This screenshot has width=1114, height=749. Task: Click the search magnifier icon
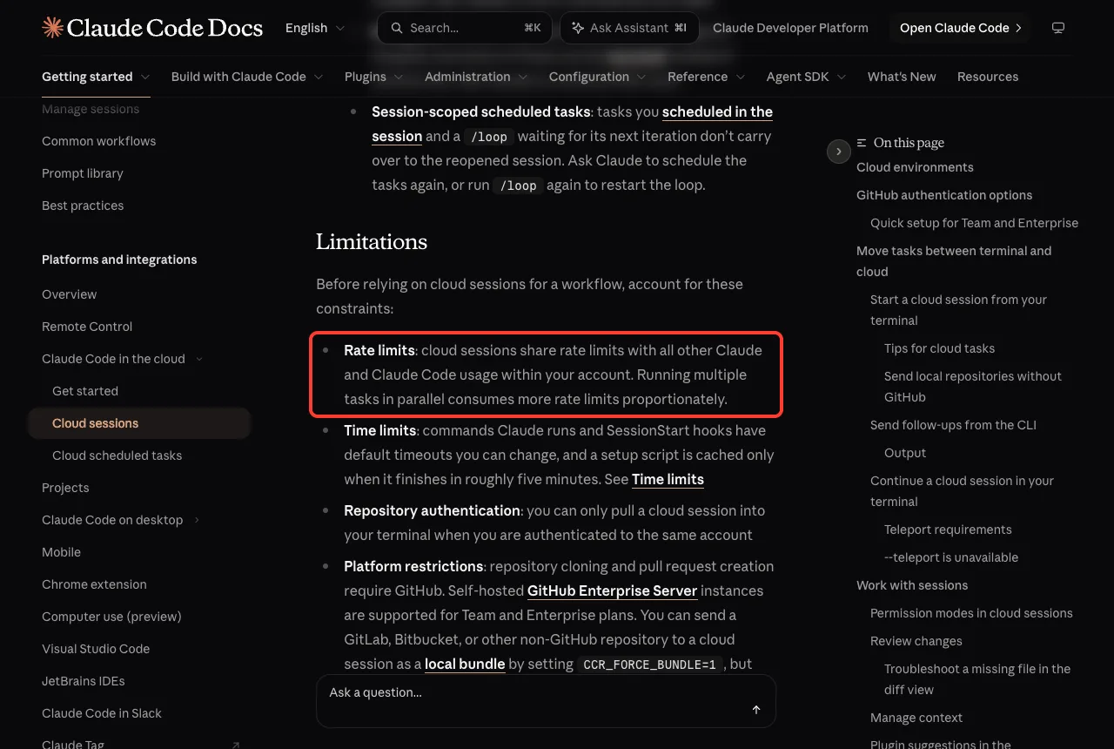[397, 28]
